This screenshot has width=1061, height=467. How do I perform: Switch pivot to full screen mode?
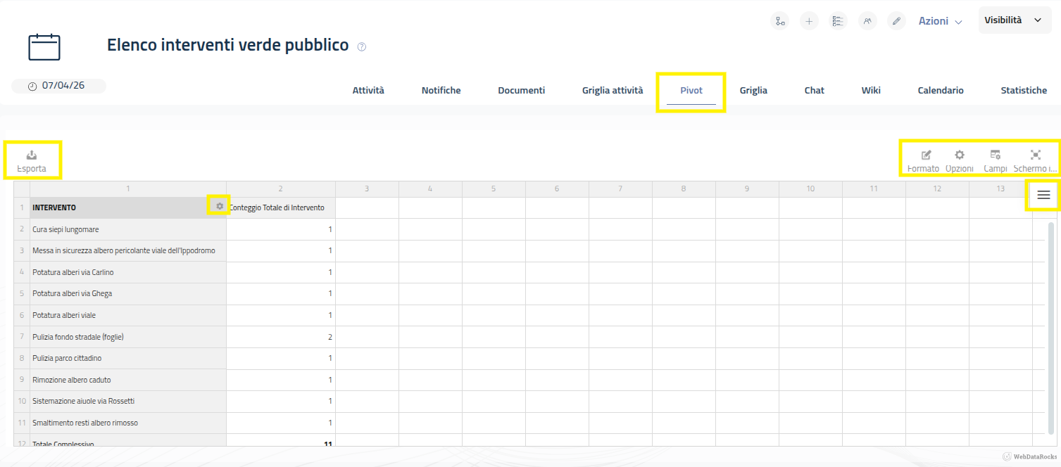(x=1035, y=160)
